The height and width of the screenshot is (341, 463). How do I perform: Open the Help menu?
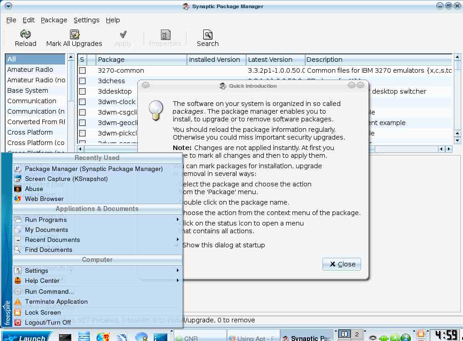tap(113, 20)
